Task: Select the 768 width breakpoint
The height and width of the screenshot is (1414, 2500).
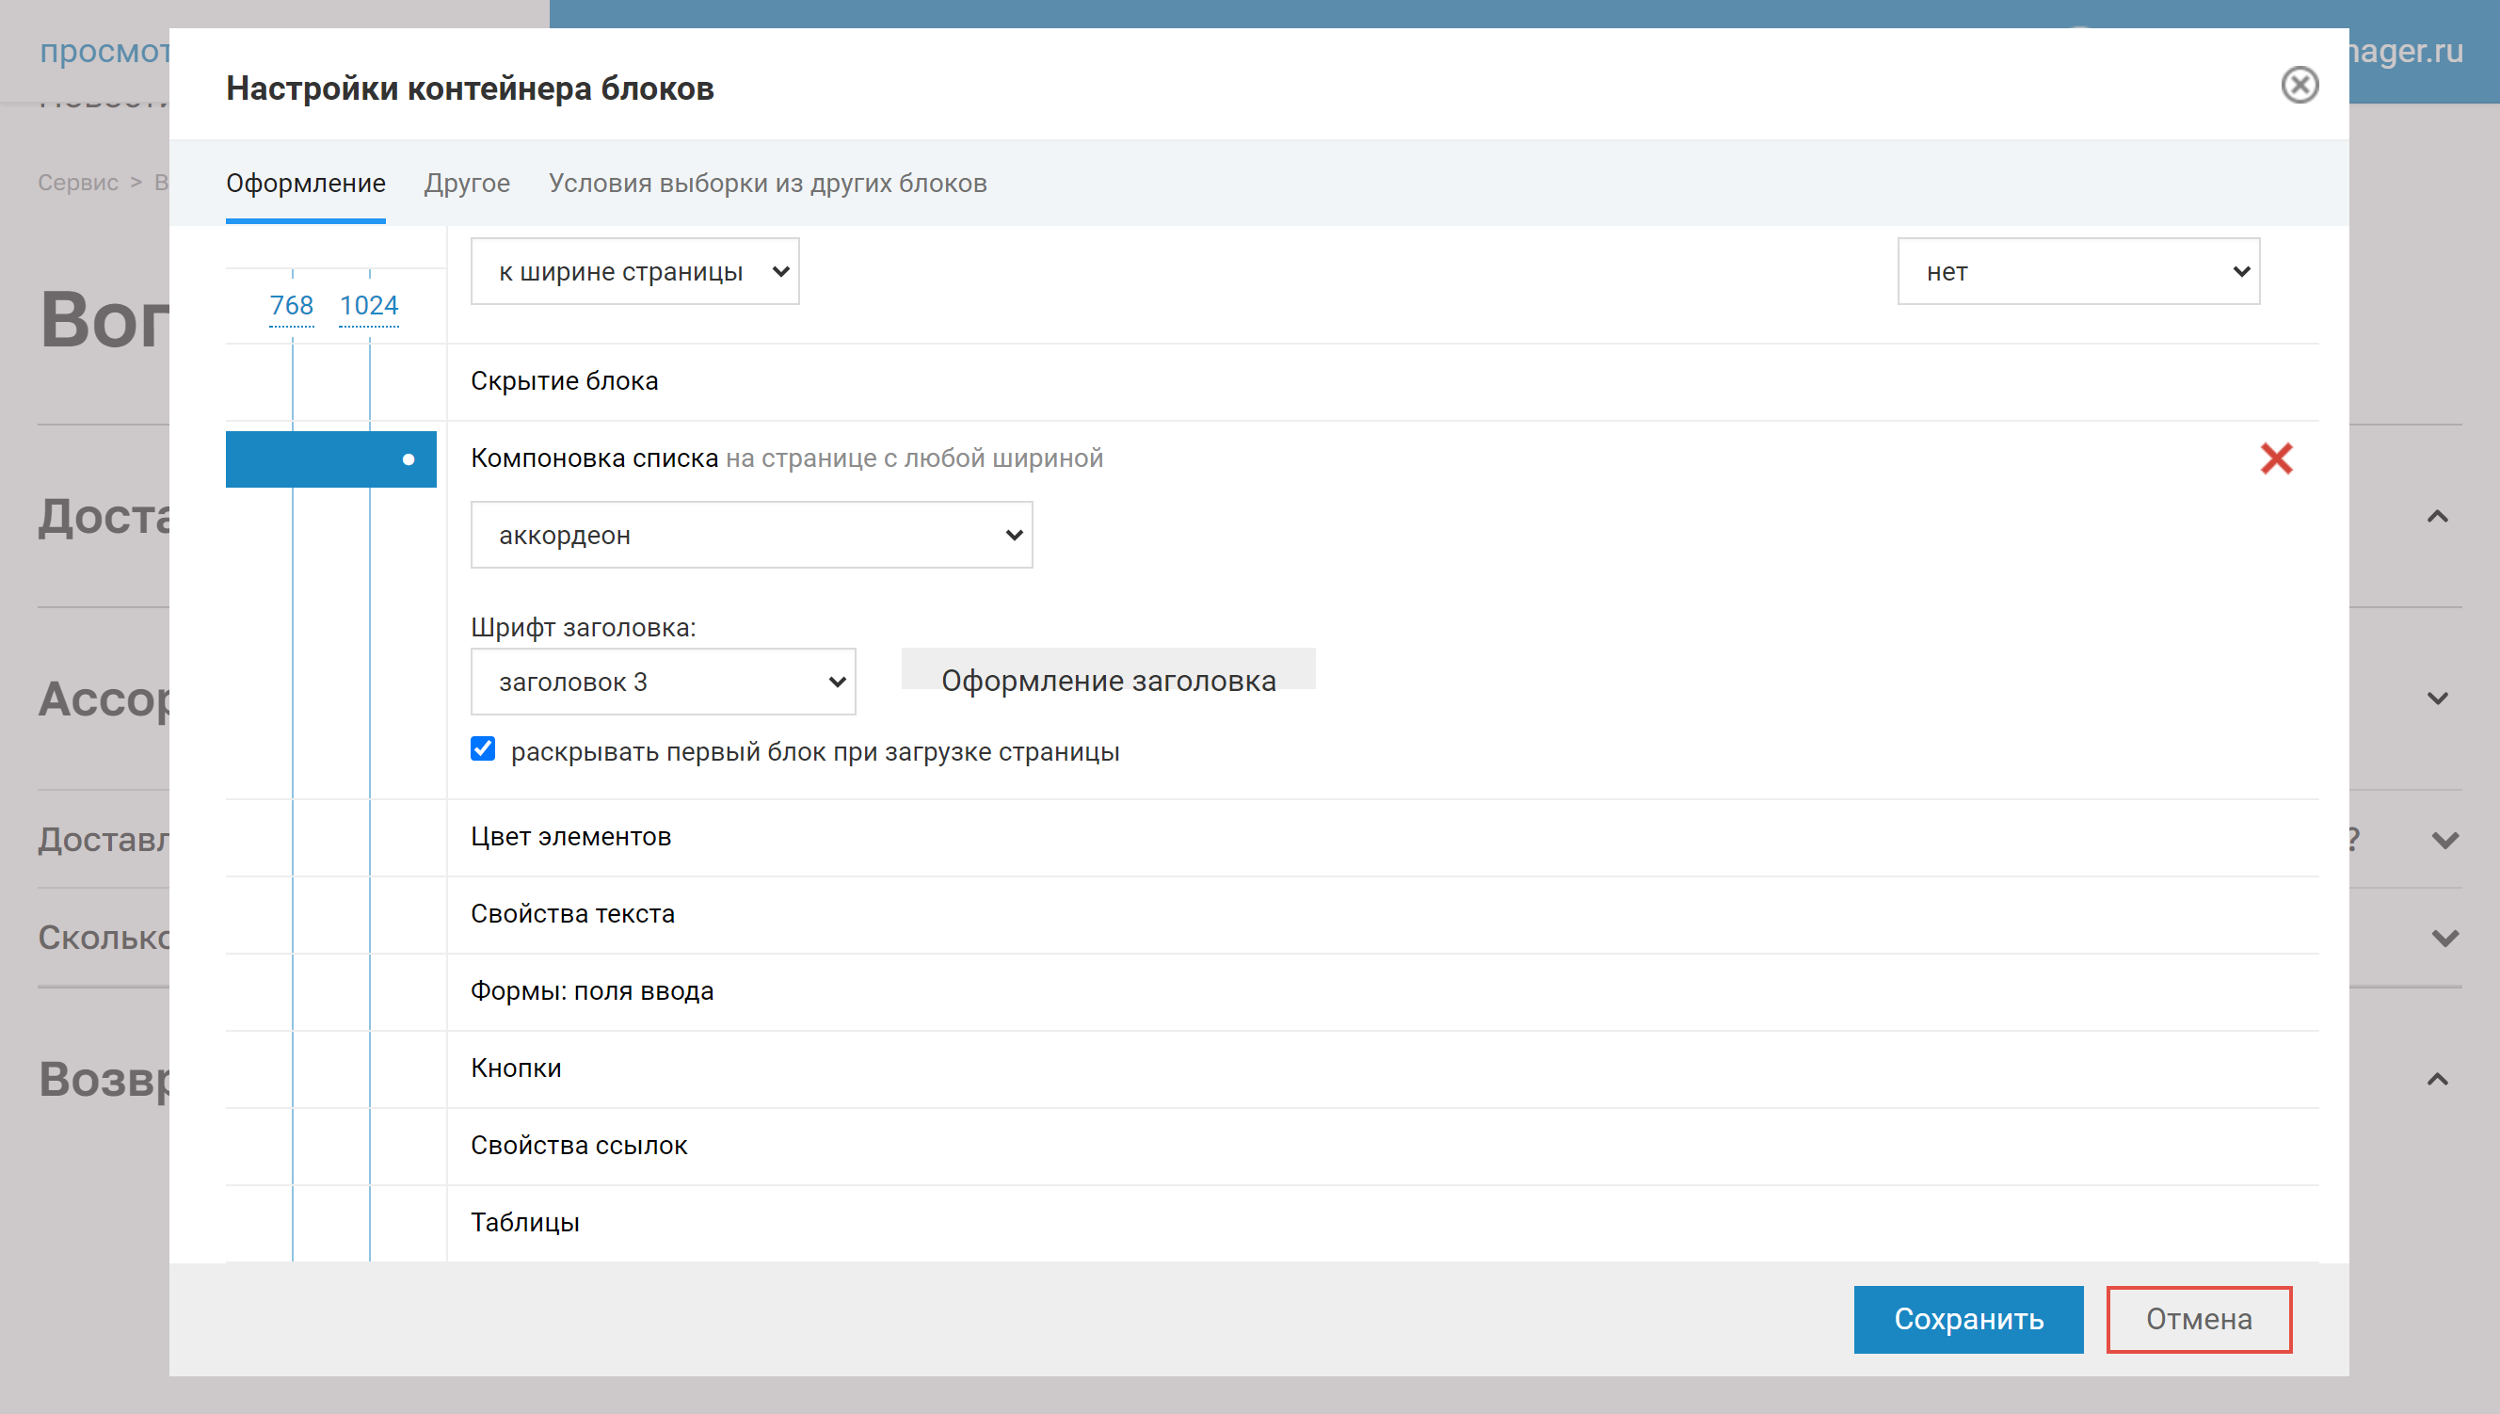Action: pos(291,306)
